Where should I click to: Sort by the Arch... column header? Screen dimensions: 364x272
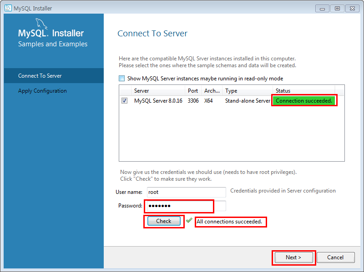tap(212, 90)
